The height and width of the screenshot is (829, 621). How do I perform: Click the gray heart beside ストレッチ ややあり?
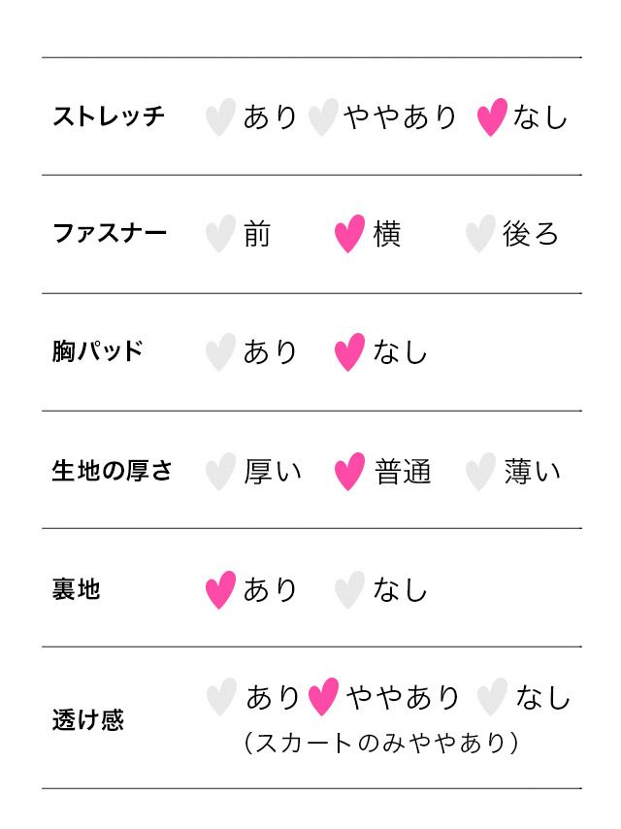(x=323, y=117)
